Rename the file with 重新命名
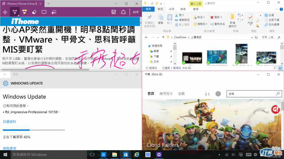The width and height of the screenshot is (284, 159). pyautogui.click(x=218, y=24)
